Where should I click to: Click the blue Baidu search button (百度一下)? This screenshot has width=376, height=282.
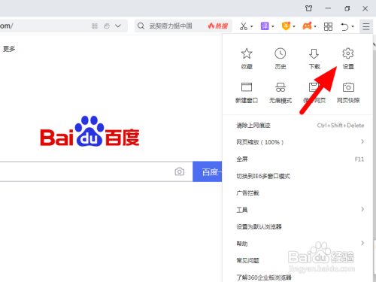[208, 171]
